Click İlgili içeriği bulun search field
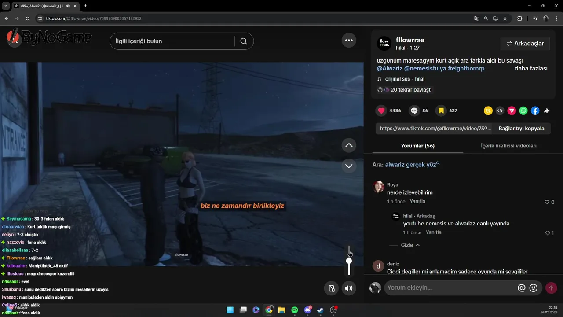The width and height of the screenshot is (563, 317). pyautogui.click(x=172, y=41)
